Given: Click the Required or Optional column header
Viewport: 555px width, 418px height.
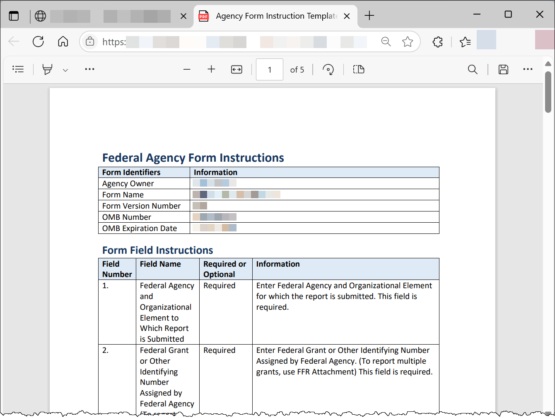Looking at the screenshot, I should click(x=226, y=269).
